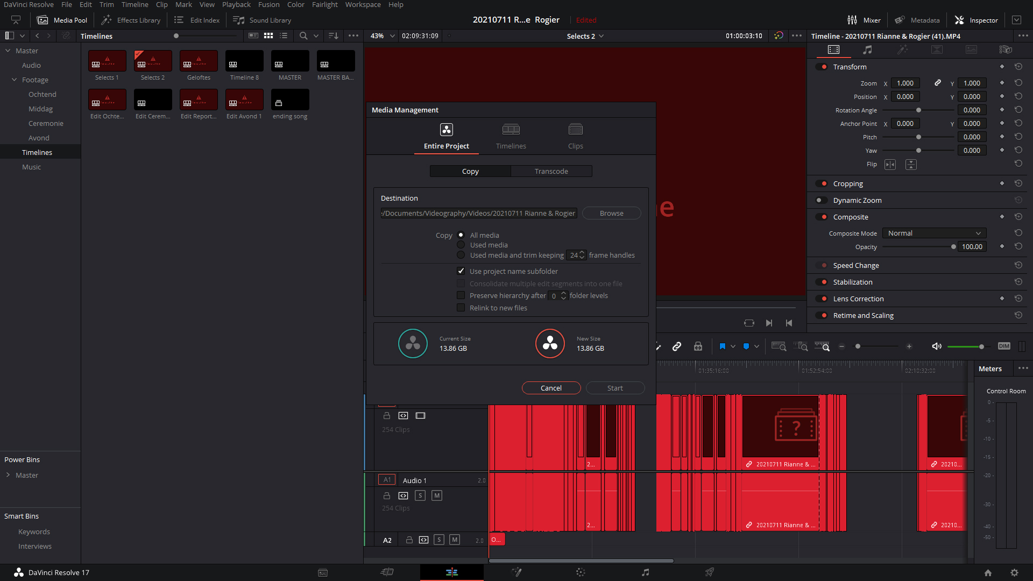Select the Transcode mode tab
Viewport: 1033px width, 581px height.
click(551, 171)
